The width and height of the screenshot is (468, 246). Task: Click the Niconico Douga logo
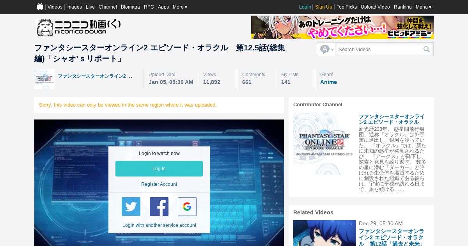[78, 27]
